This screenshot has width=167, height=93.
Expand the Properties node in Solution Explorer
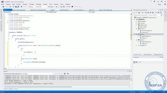point(136,21)
